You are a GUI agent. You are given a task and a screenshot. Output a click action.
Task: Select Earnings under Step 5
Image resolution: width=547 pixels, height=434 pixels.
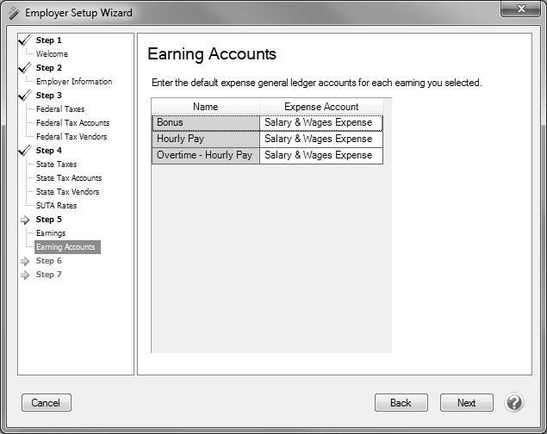[51, 233]
